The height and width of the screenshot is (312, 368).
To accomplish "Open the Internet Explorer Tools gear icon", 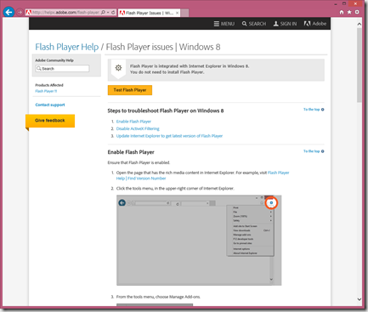I will pyautogui.click(x=357, y=12).
